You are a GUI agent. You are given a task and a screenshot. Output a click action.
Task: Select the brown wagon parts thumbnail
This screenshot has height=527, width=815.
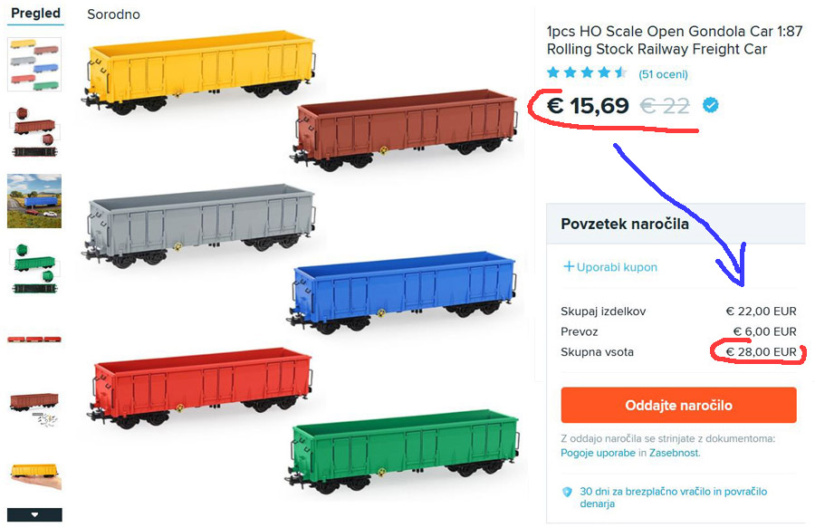point(34,133)
